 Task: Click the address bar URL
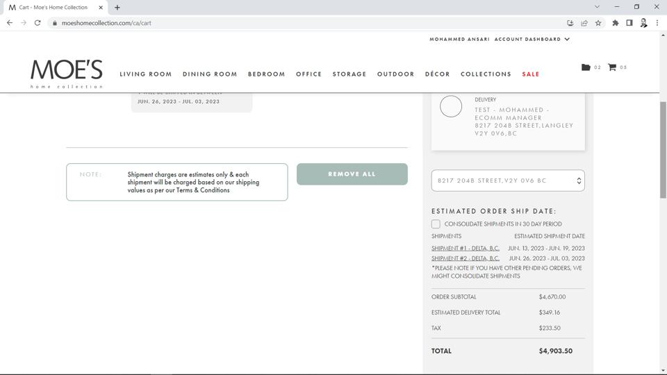[x=106, y=23]
